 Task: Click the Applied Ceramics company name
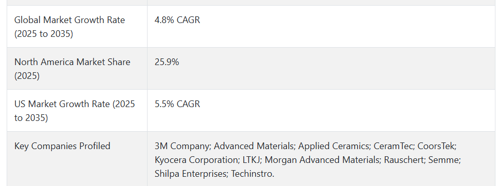tap(333, 146)
